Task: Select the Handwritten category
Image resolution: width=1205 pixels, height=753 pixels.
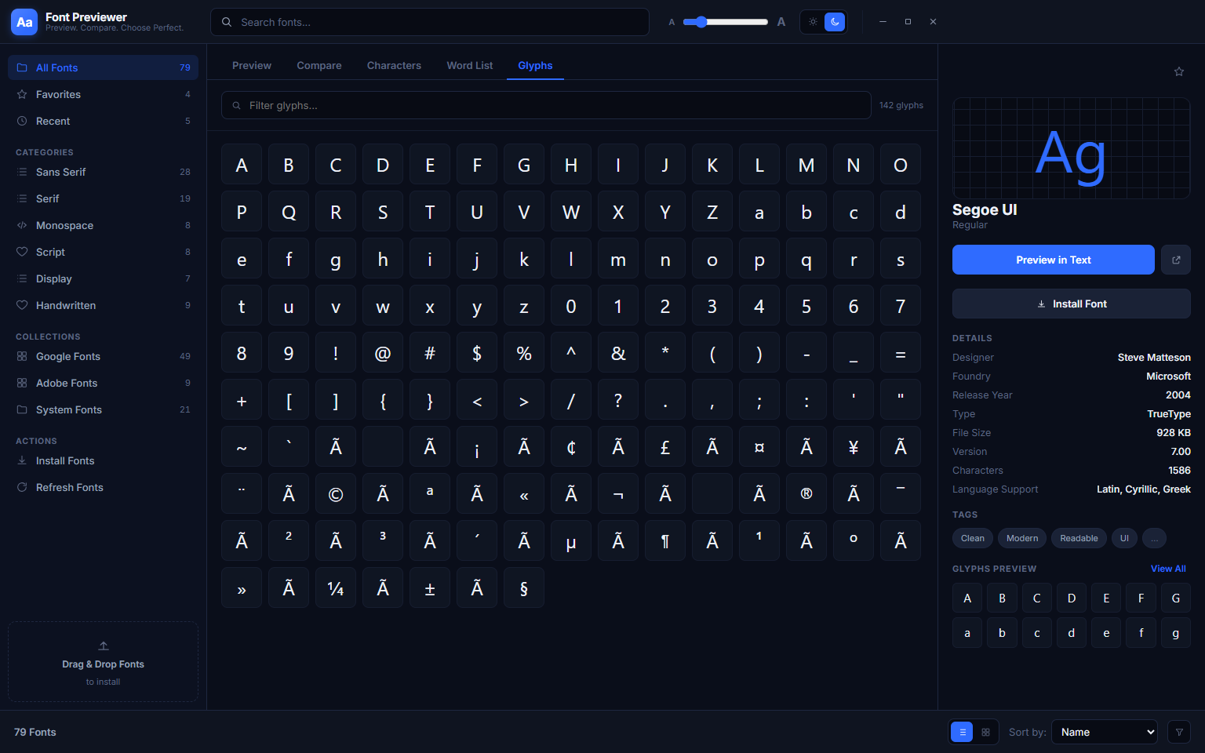Action: 103,305
